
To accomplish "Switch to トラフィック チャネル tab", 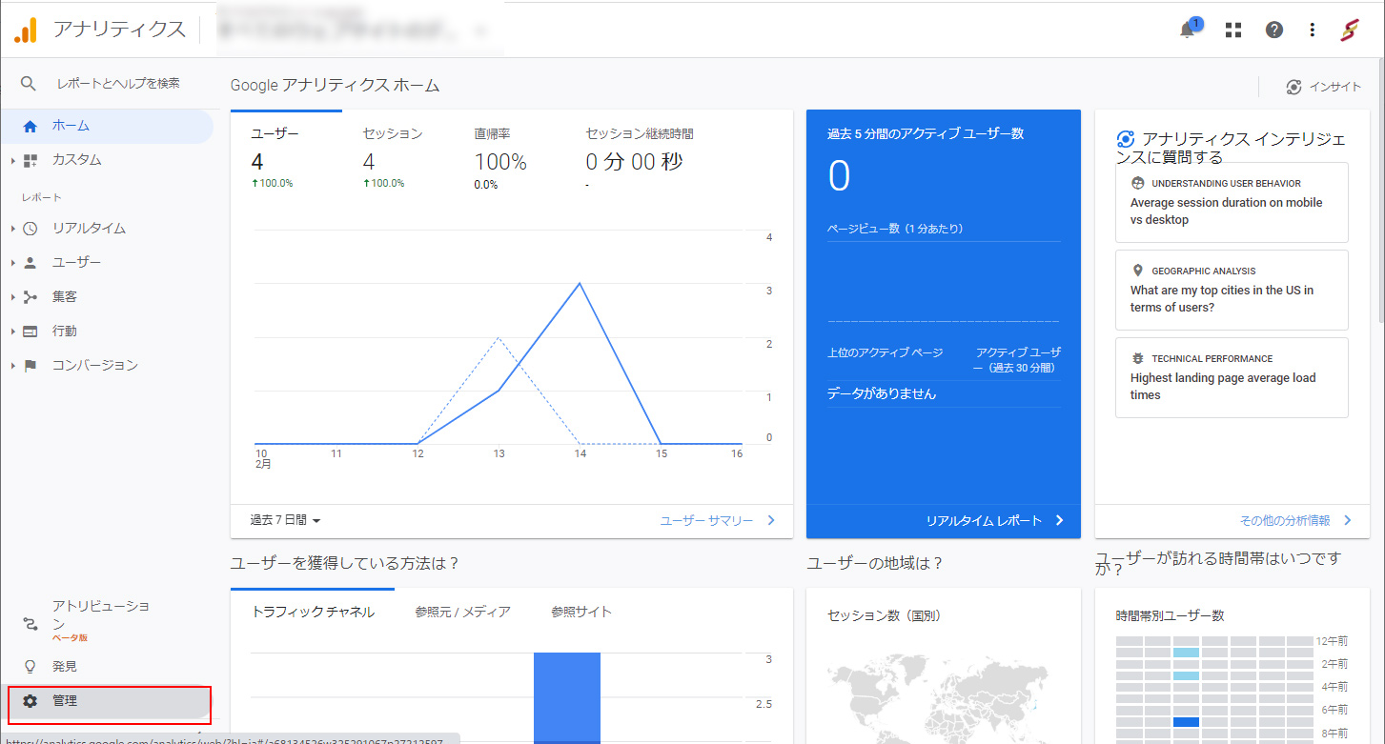I will (x=313, y=612).
